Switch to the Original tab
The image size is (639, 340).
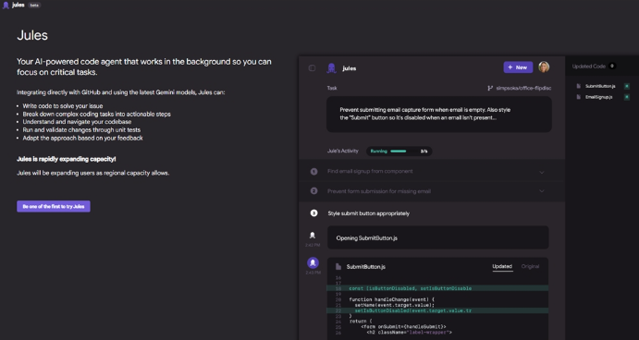(x=530, y=266)
